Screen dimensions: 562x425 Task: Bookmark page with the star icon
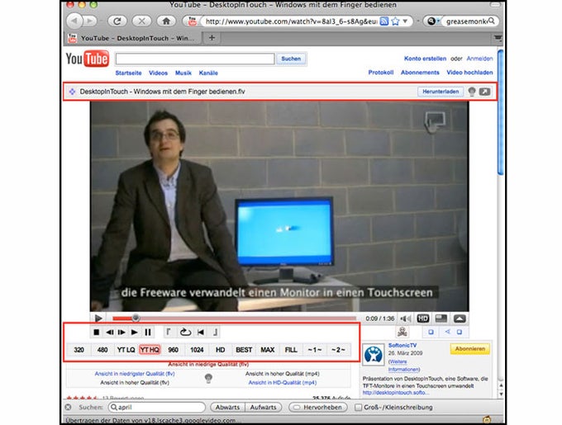point(395,21)
